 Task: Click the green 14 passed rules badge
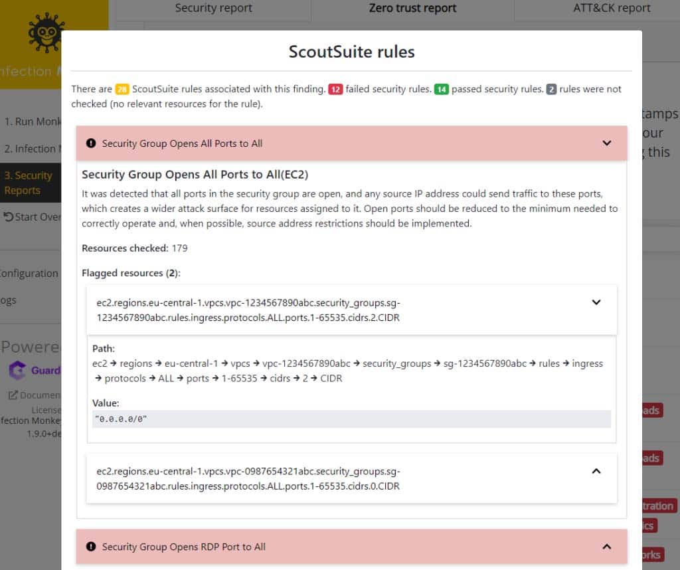tap(441, 89)
